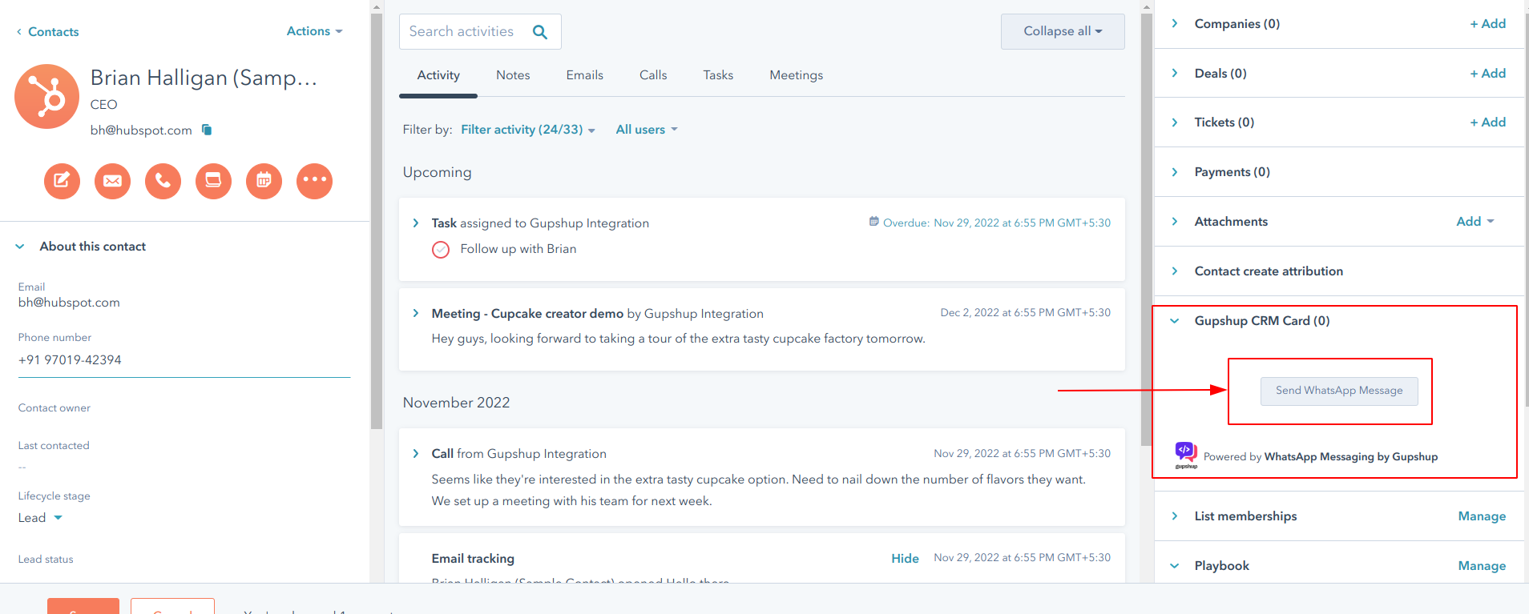The height and width of the screenshot is (614, 1529).
Task: Click the email field value bh@hubspot.com
Action: [69, 303]
